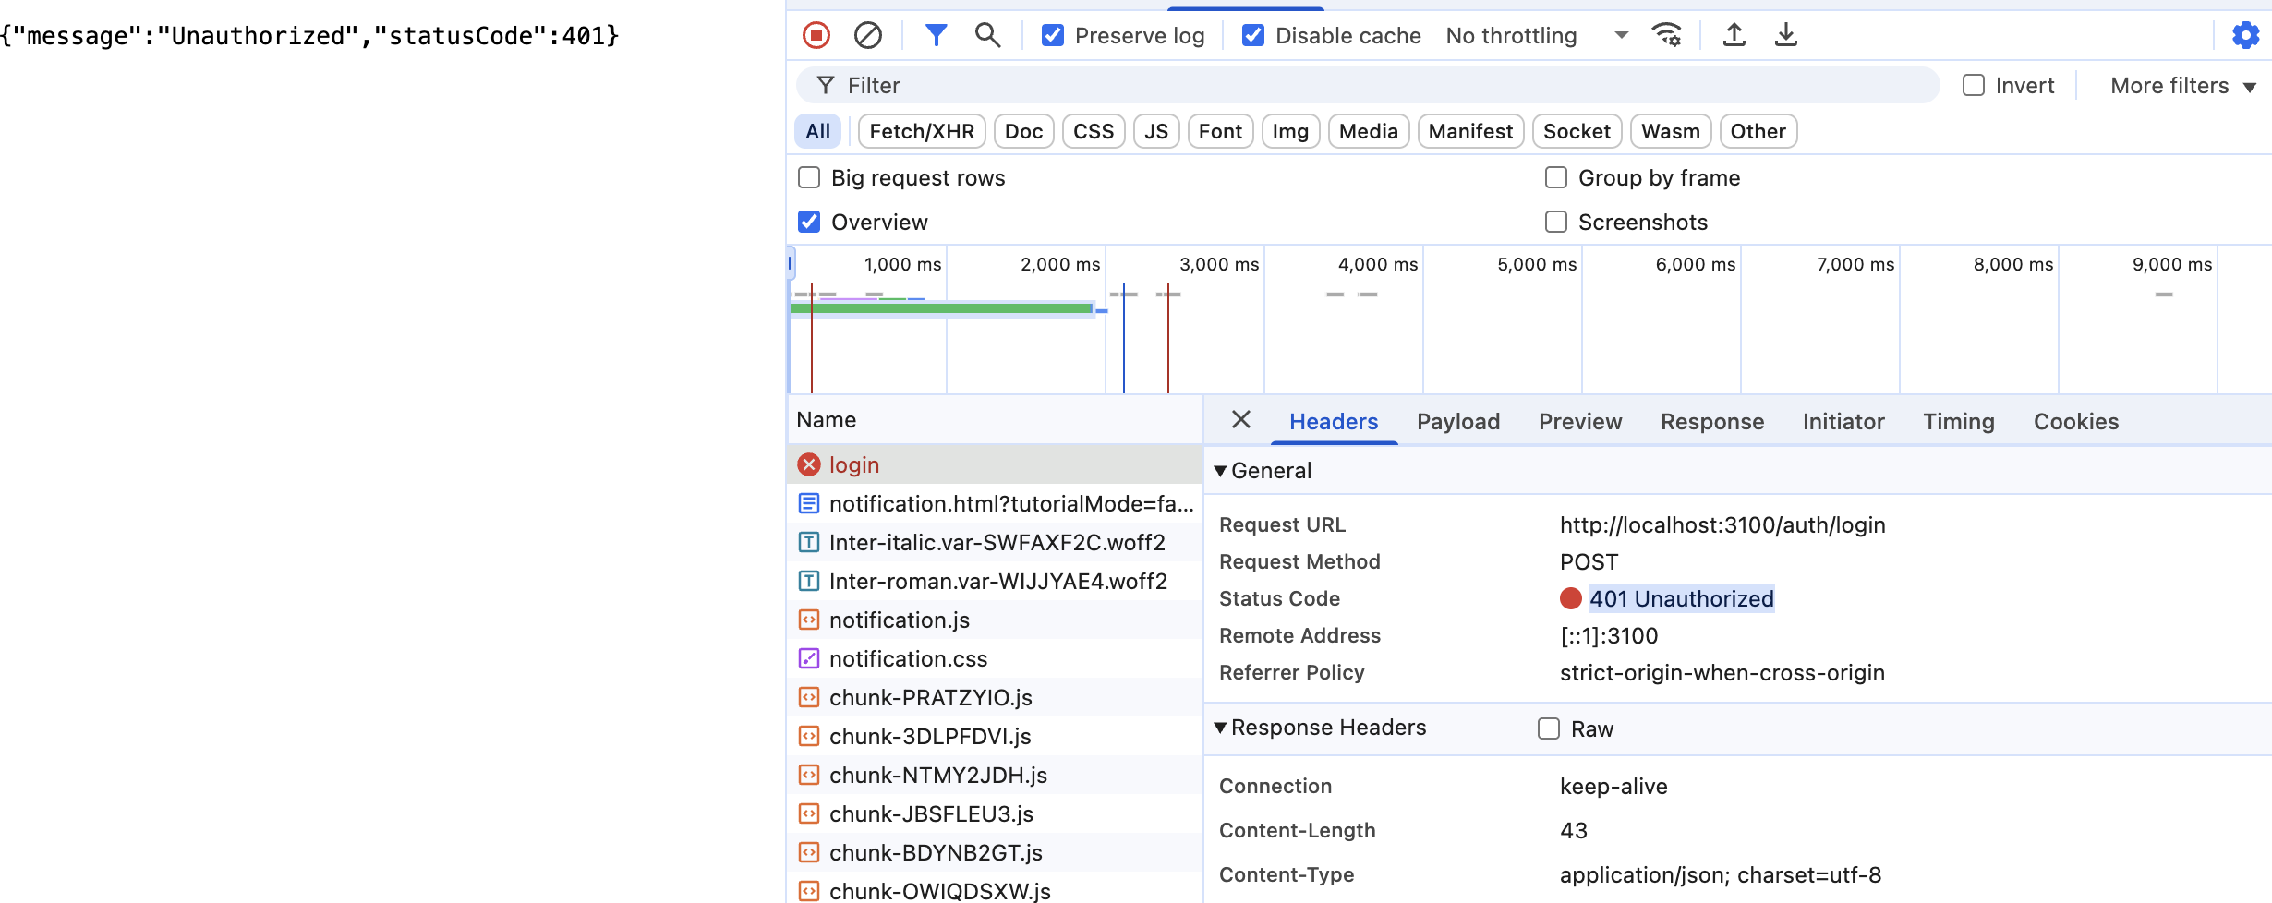This screenshot has width=2272, height=903.
Task: Switch to the Payload tab
Action: [x=1457, y=421]
